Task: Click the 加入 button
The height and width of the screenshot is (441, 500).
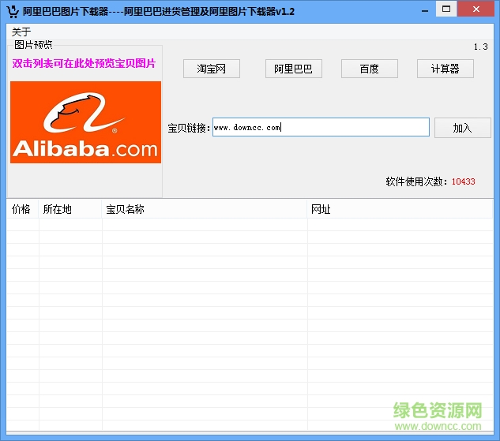Action: click(x=462, y=128)
